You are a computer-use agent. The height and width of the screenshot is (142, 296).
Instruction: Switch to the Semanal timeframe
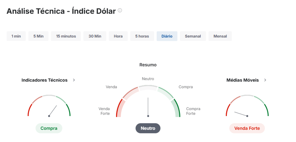pyautogui.click(x=193, y=36)
